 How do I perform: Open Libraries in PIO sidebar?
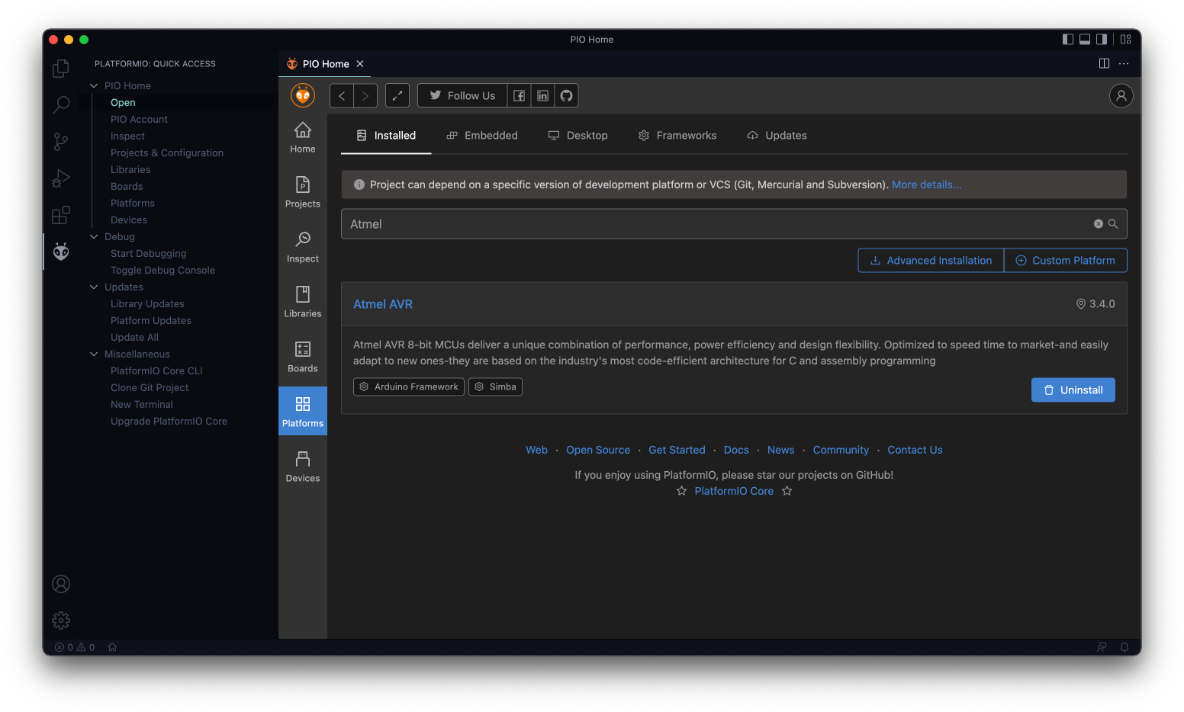[303, 303]
